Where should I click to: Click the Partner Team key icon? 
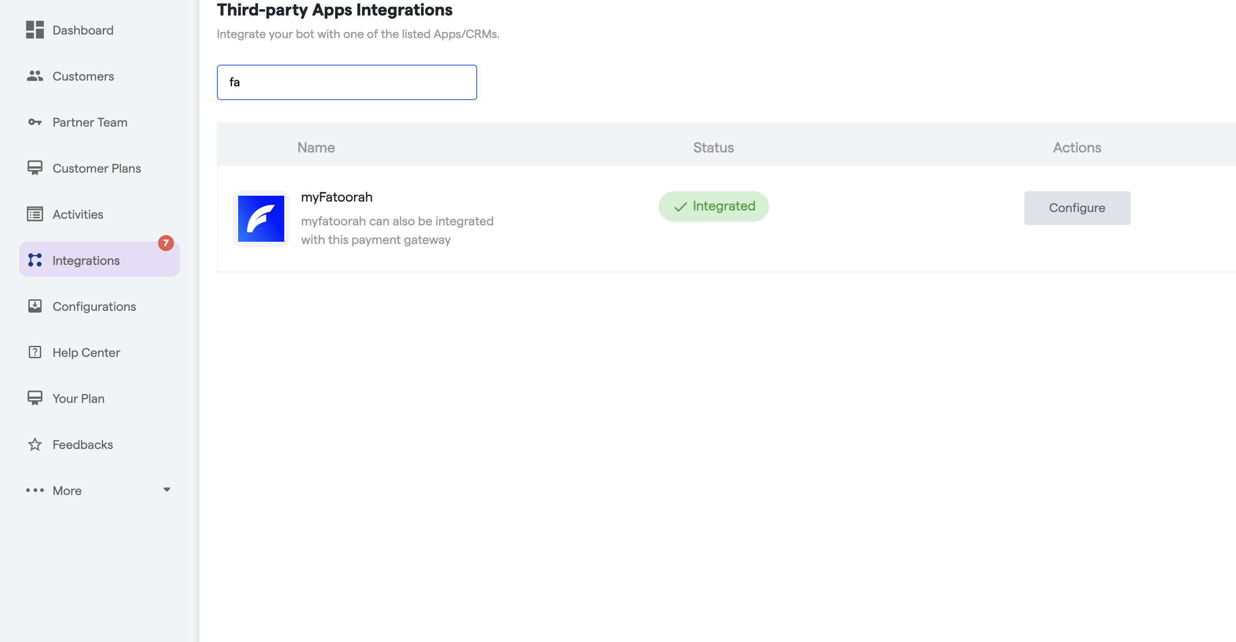pos(35,122)
